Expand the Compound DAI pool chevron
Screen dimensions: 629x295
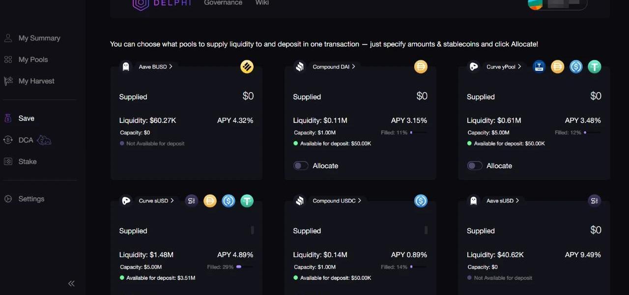click(x=353, y=66)
